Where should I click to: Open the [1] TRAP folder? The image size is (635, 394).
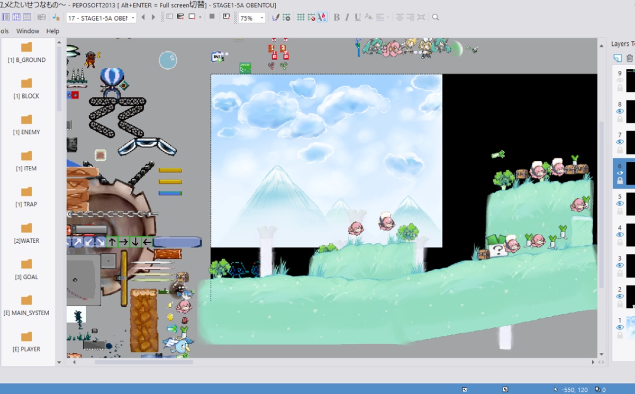pos(26,197)
